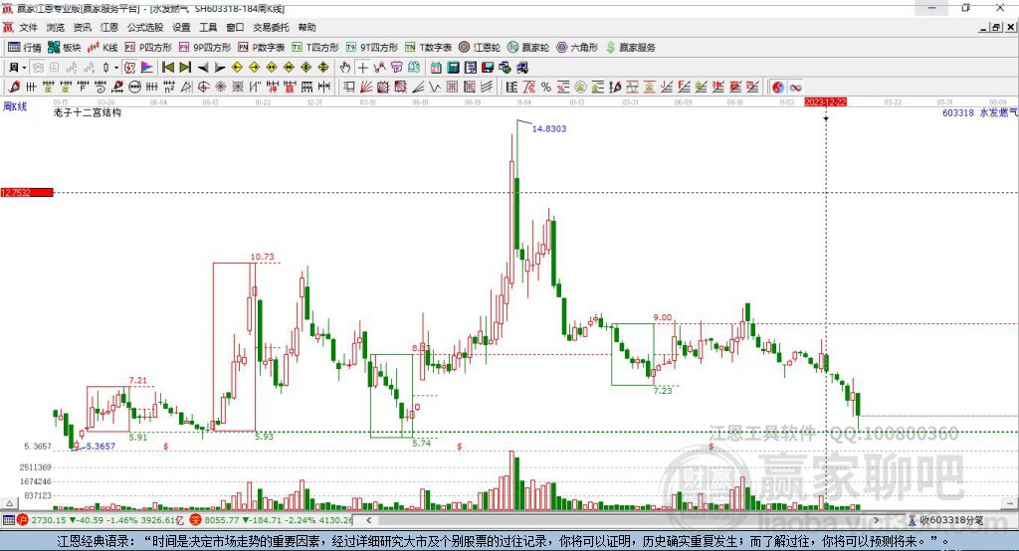Viewport: 1019px width, 551px height.
Task: Click the truck icon in toolbar
Action: (521, 68)
